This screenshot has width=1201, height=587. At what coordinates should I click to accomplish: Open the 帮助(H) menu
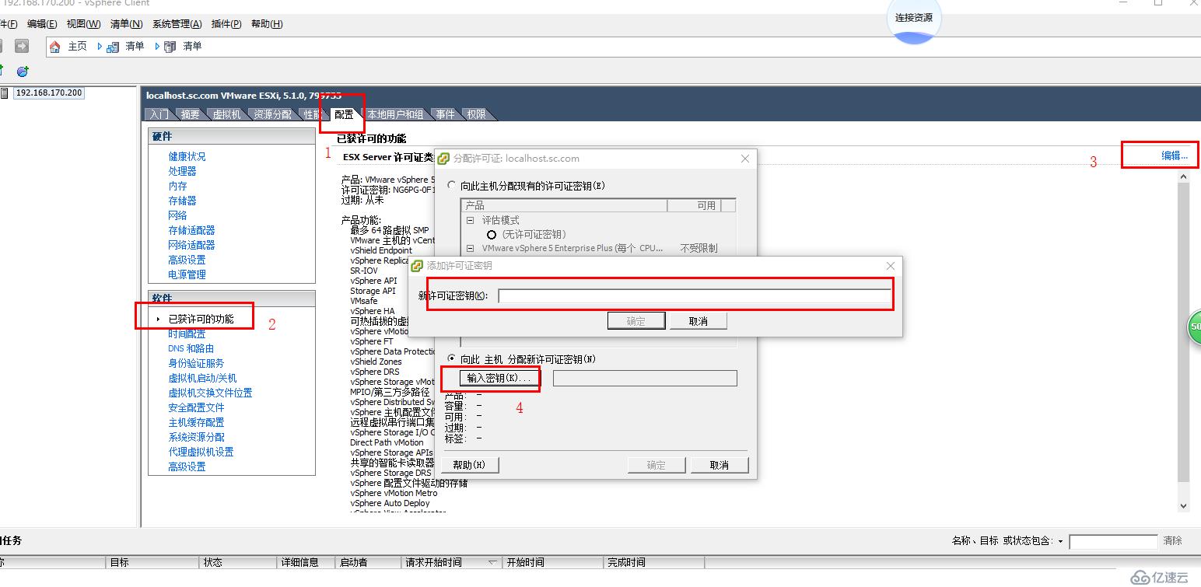tap(267, 24)
